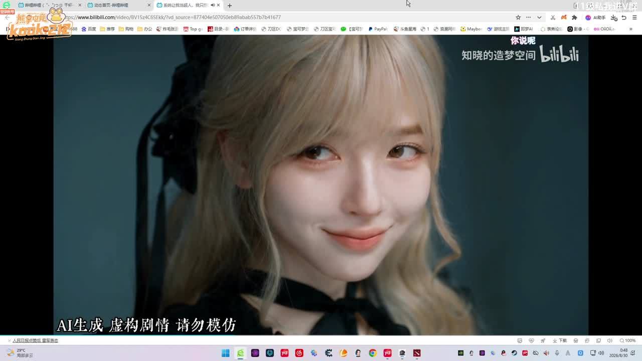Click the status bar rocket accelerator icon
The width and height of the screenshot is (642, 361).
click(543, 340)
